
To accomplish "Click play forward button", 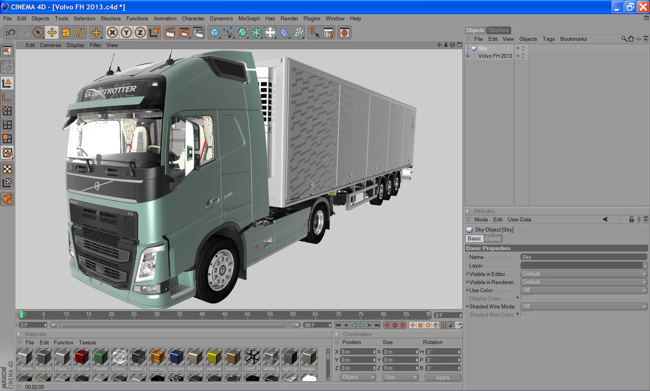I will coord(361,325).
